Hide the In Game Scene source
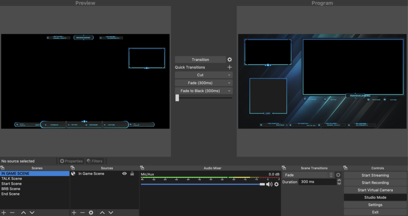 coord(124,174)
